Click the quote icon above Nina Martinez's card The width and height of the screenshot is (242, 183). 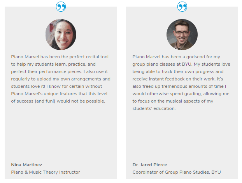[x=61, y=7]
